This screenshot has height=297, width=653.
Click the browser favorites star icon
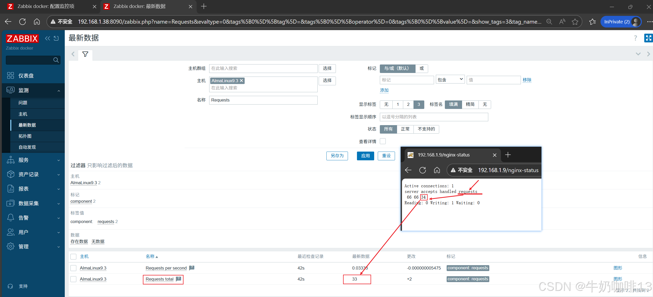point(575,22)
